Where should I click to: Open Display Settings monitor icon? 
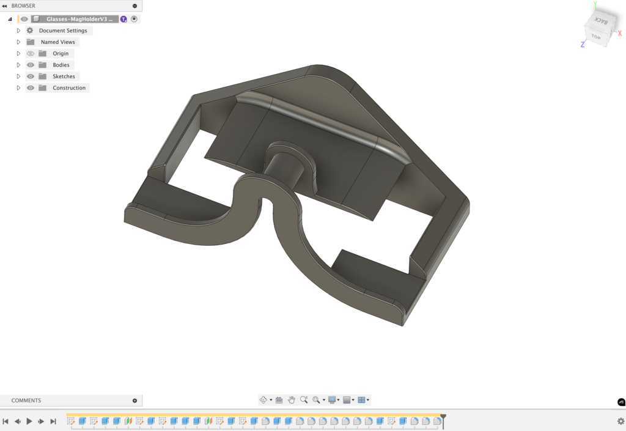click(332, 400)
